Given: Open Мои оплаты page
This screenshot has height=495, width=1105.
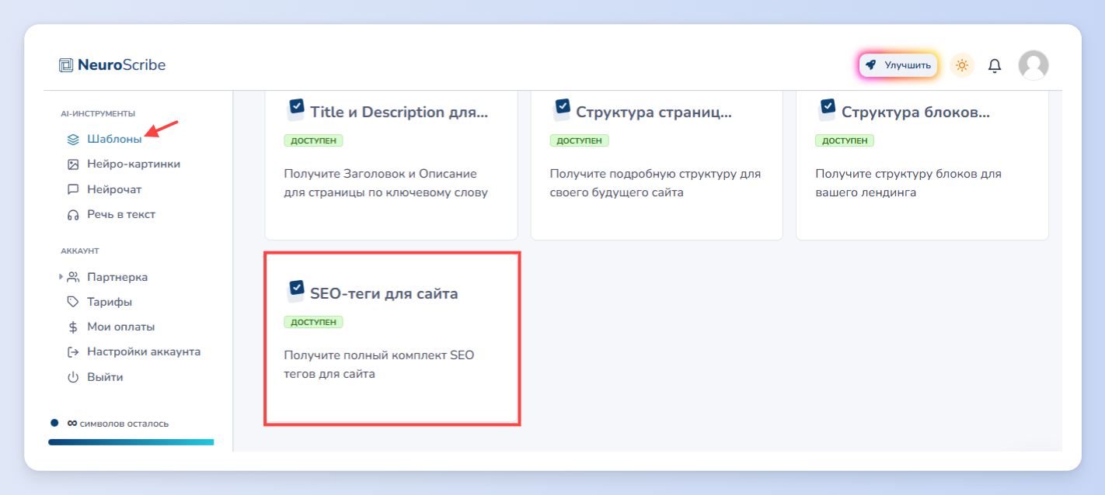Looking at the screenshot, I should pos(120,327).
